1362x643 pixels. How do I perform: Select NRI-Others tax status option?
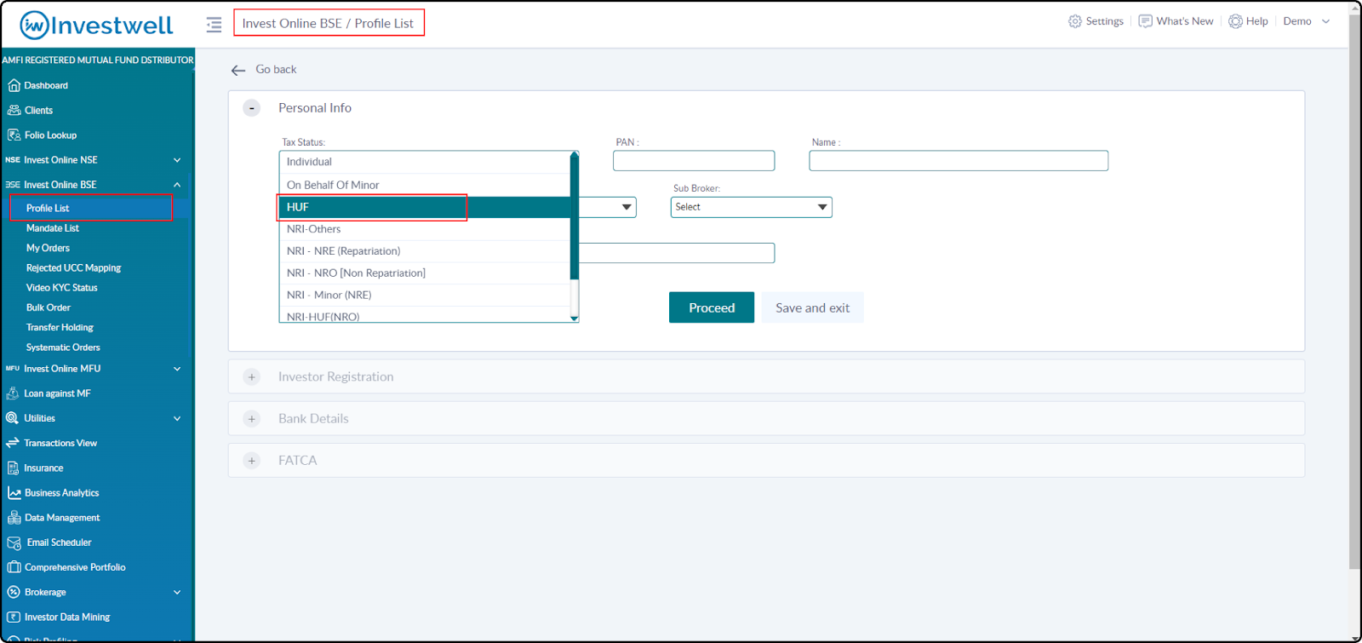[x=424, y=229]
